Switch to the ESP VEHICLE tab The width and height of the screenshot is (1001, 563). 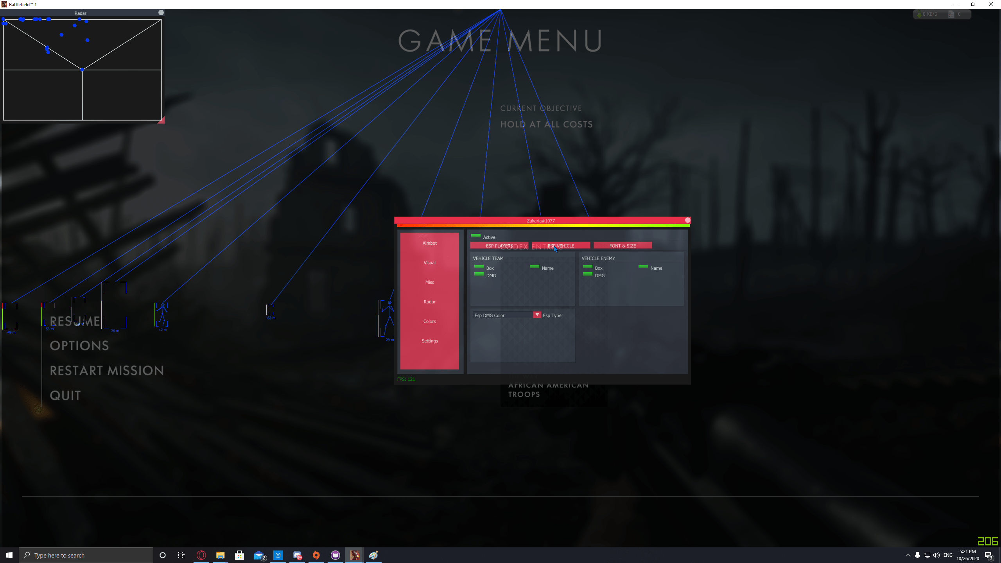(x=561, y=246)
